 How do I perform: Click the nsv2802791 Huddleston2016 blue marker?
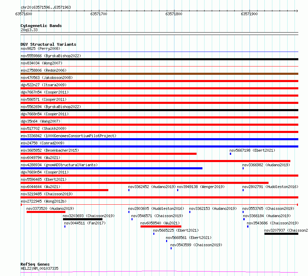coord(243,190)
